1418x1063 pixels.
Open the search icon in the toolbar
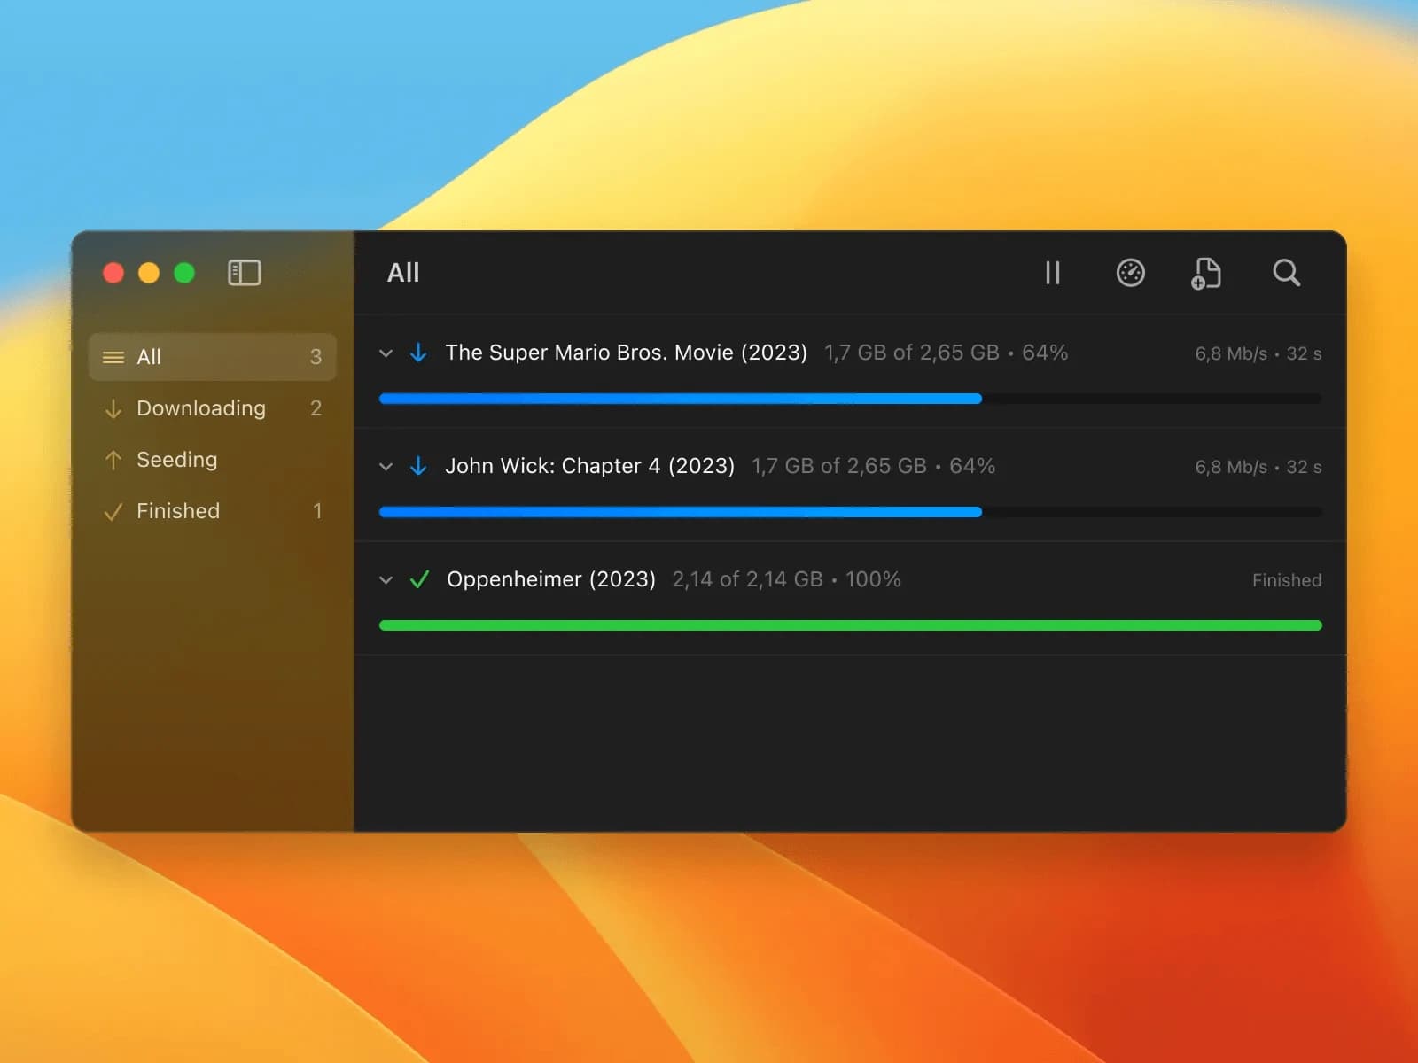tap(1287, 274)
